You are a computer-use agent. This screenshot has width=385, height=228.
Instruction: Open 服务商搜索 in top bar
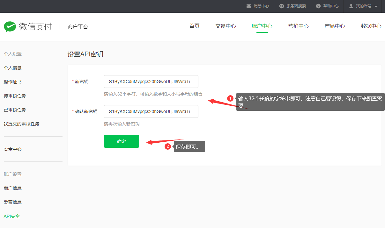(x=296, y=6)
